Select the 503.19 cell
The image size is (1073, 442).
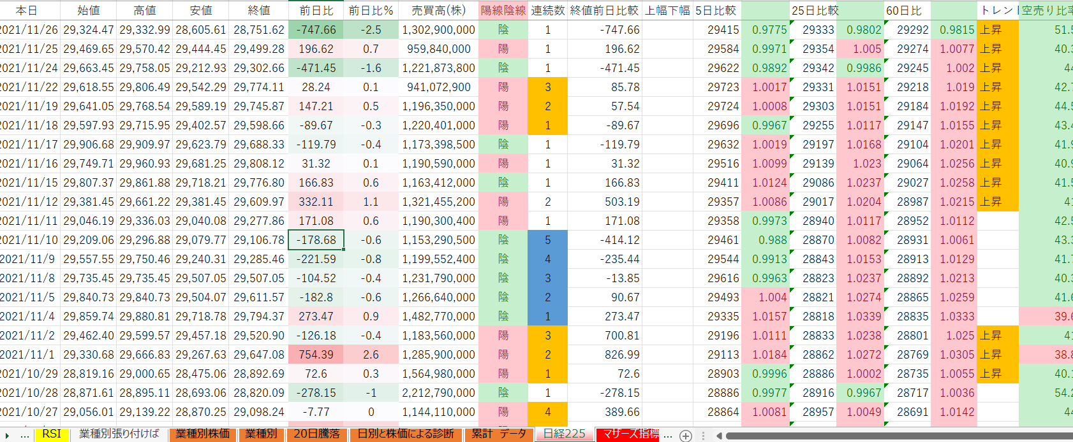click(x=604, y=202)
